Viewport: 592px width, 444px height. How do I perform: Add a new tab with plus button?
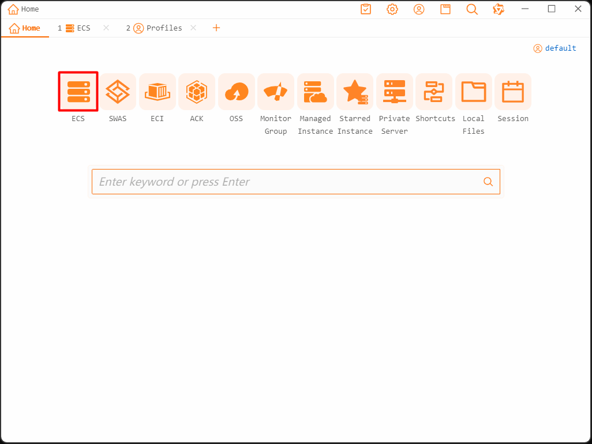point(216,28)
